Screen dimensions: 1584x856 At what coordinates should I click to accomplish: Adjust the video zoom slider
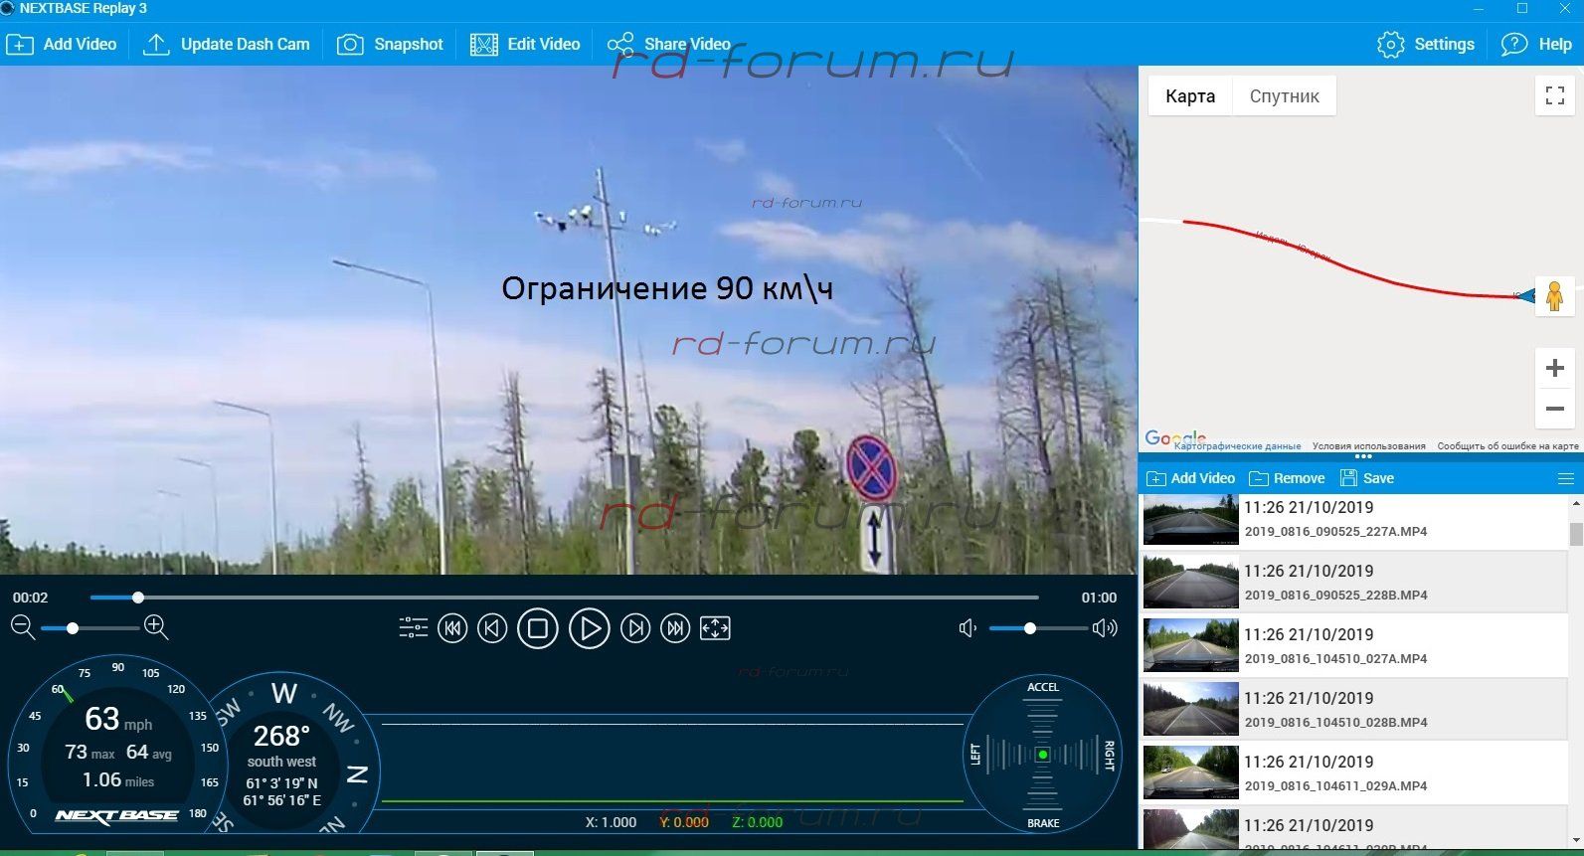[89, 628]
